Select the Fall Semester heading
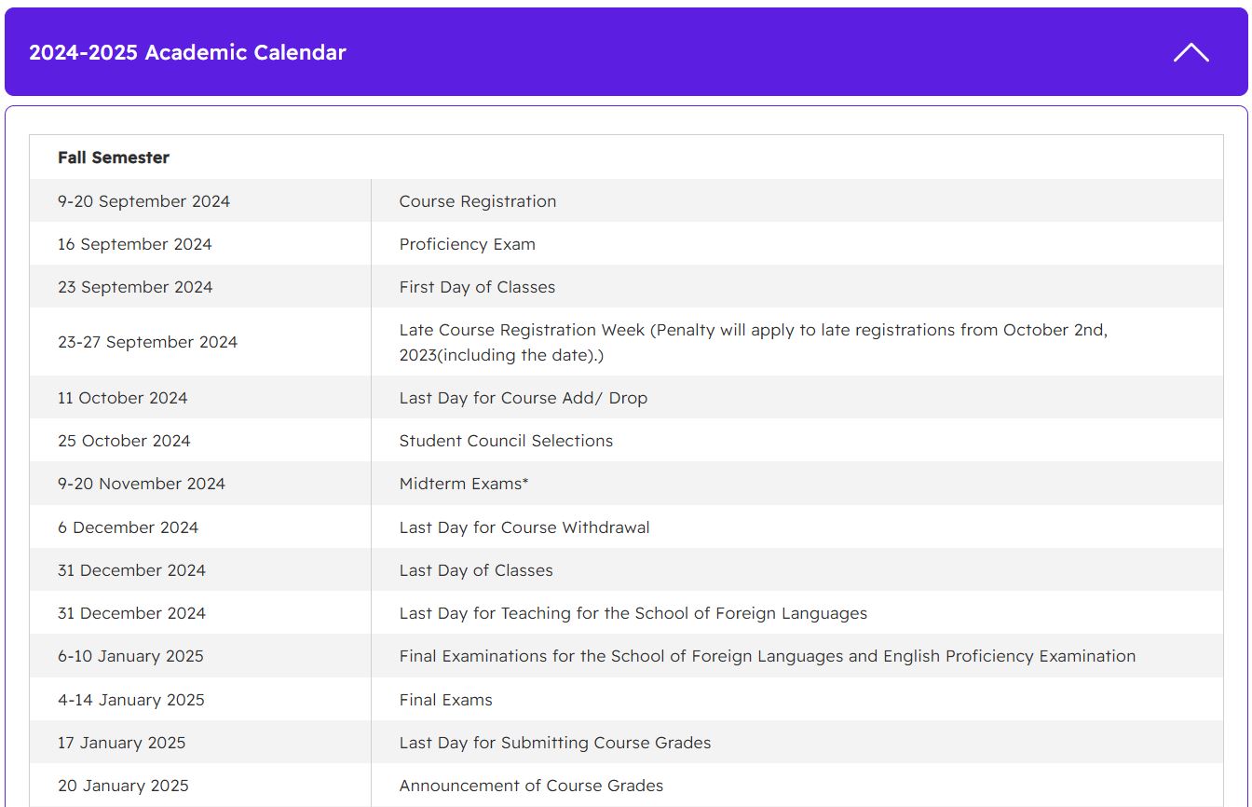 pyautogui.click(x=114, y=157)
